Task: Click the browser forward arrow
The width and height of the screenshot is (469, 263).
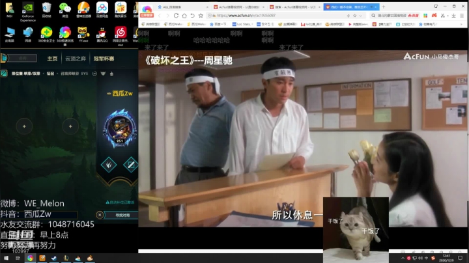Action: tap(167, 16)
